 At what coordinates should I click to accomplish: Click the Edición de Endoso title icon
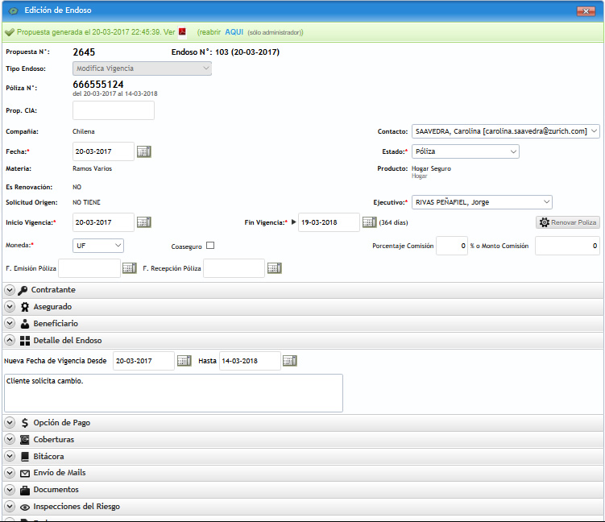pyautogui.click(x=13, y=10)
